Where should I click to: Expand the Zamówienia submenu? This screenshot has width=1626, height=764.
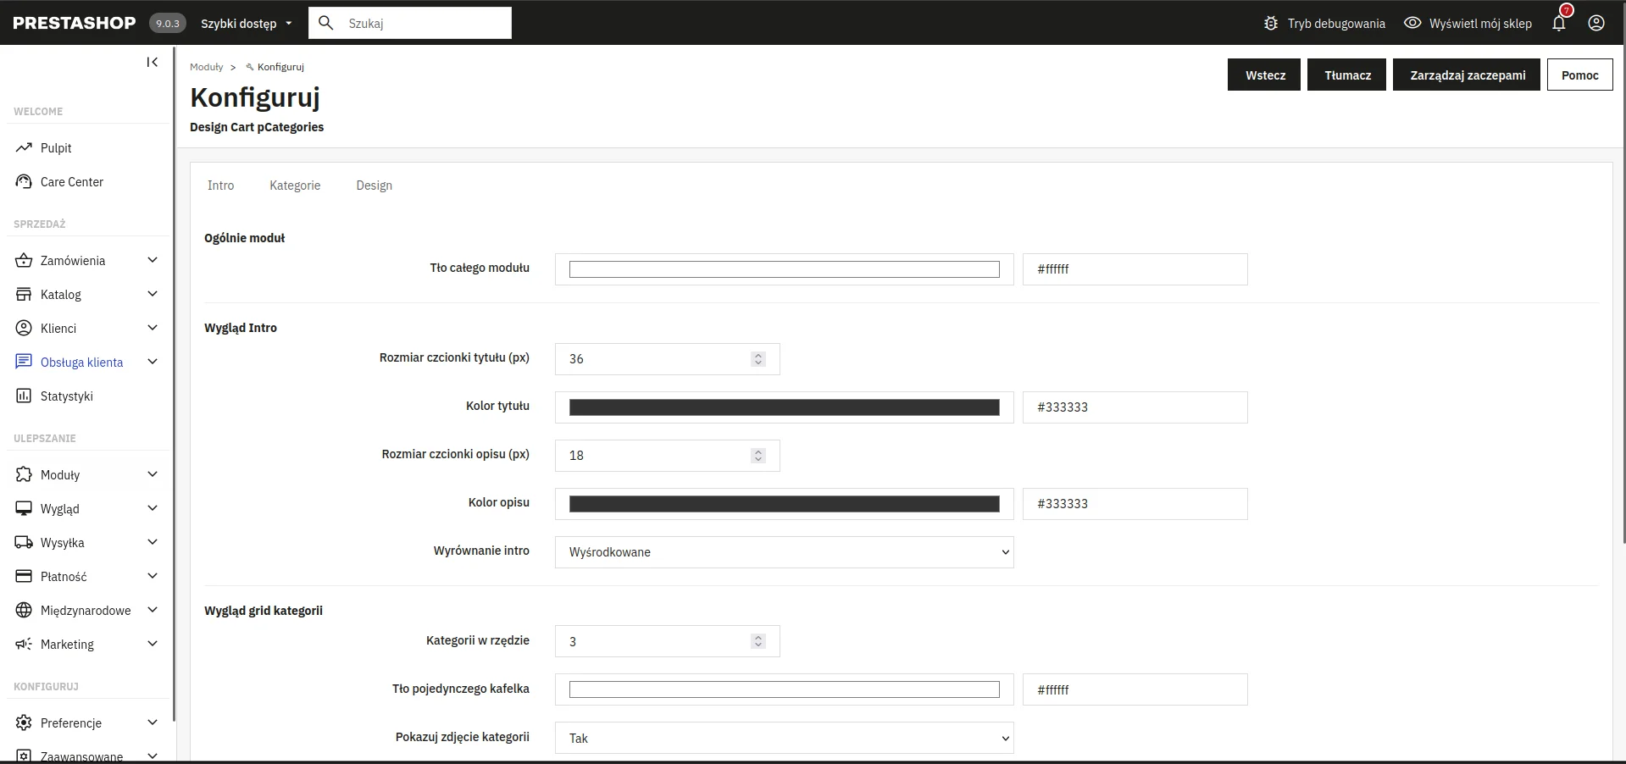pos(153,260)
